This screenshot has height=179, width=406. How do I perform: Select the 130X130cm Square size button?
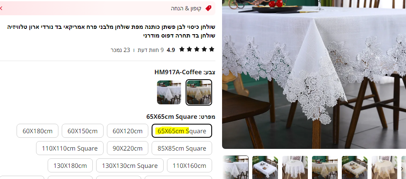pos(130,165)
